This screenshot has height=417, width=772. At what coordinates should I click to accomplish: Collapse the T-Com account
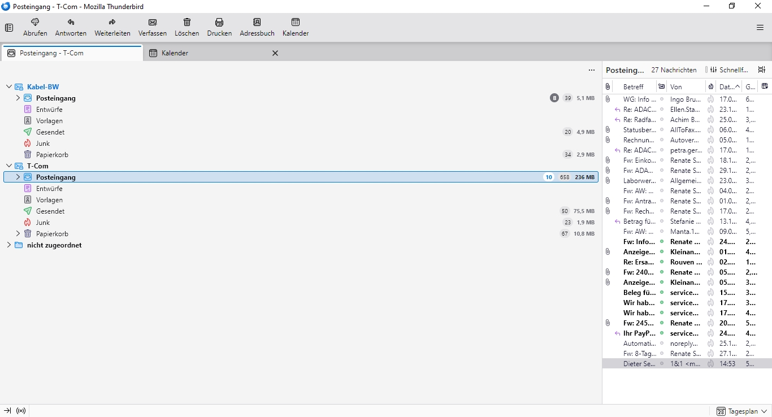point(8,166)
